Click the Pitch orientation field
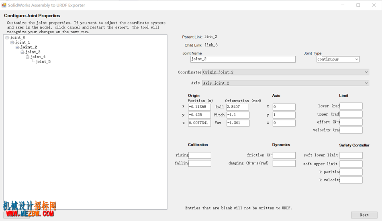 238,115
